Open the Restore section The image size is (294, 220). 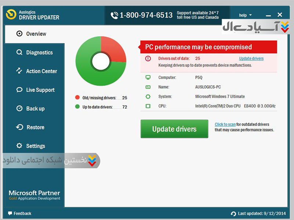click(35, 127)
